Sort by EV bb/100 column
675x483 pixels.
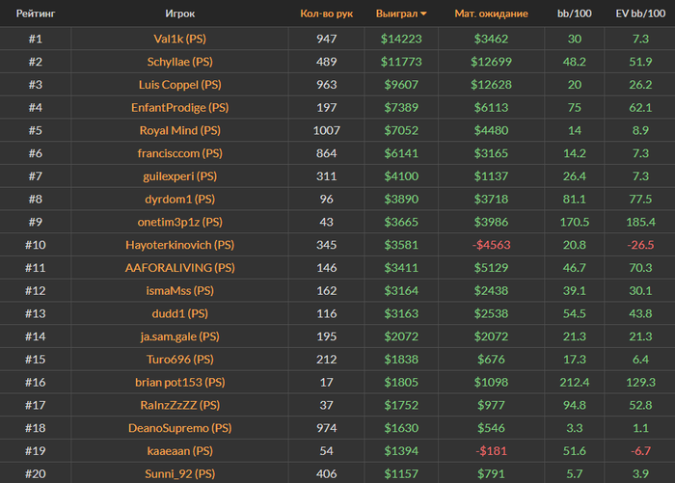640,14
